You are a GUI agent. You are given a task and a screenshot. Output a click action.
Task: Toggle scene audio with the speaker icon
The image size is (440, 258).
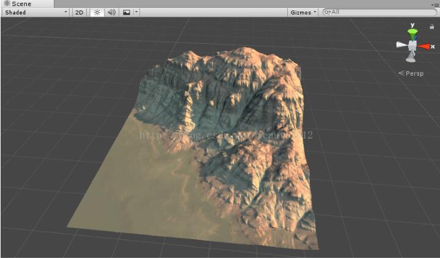[x=111, y=12]
